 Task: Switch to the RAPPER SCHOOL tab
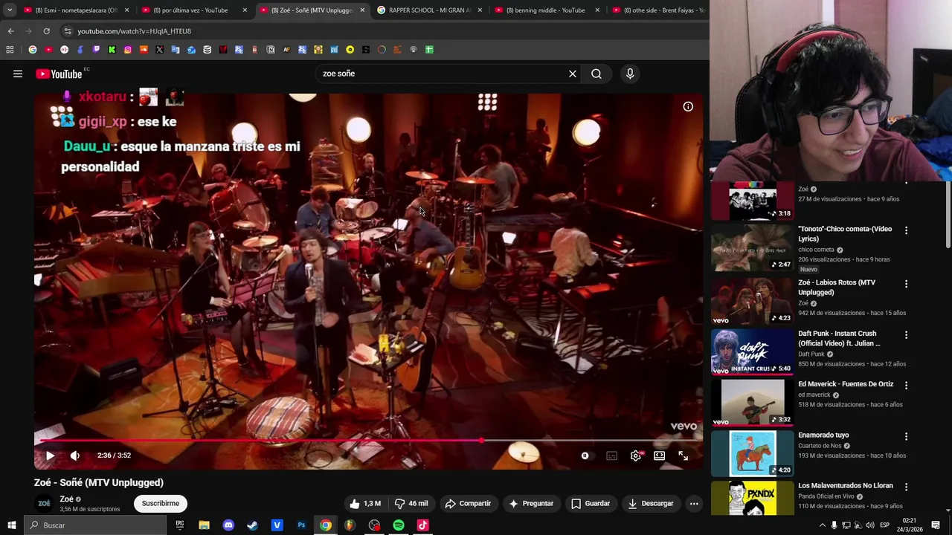(x=430, y=10)
